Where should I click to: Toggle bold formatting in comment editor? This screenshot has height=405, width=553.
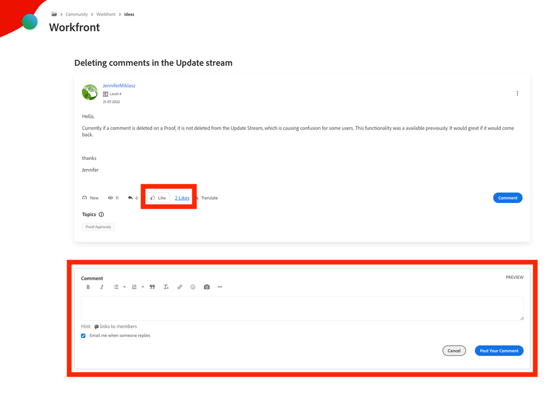pos(88,287)
